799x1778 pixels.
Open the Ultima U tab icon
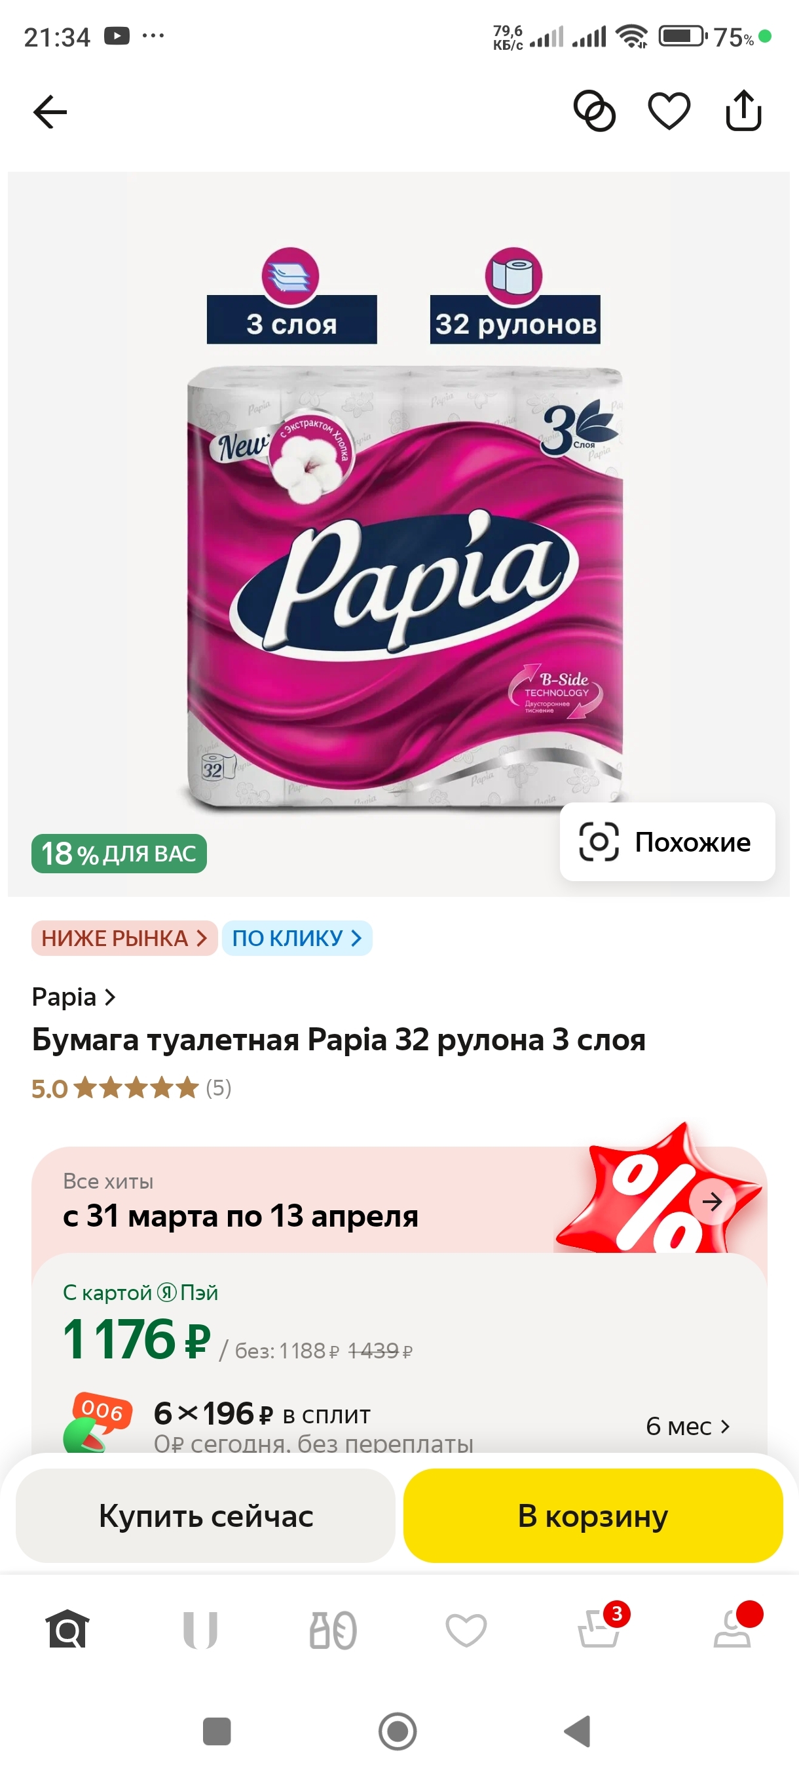pyautogui.click(x=200, y=1630)
